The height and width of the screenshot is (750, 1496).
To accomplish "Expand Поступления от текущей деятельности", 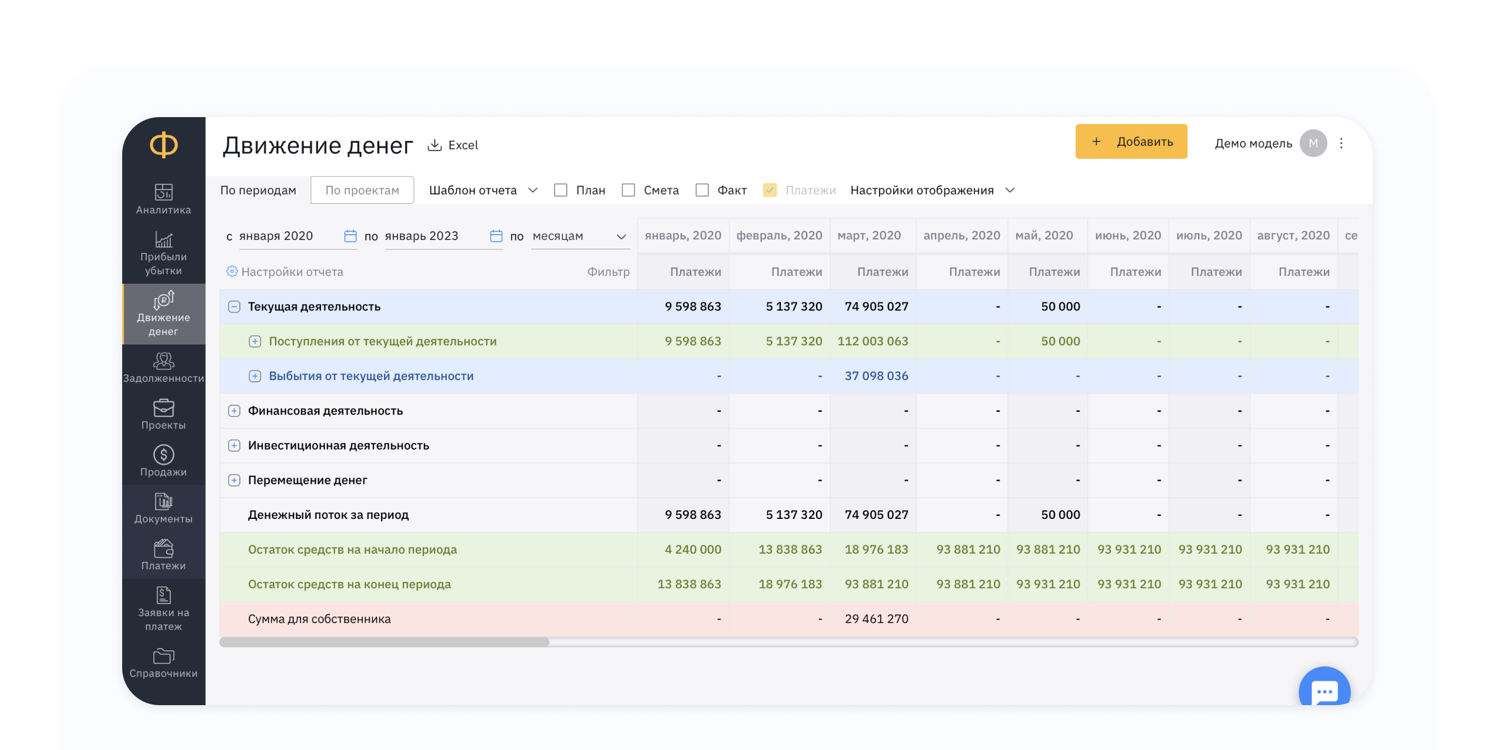I will [255, 341].
